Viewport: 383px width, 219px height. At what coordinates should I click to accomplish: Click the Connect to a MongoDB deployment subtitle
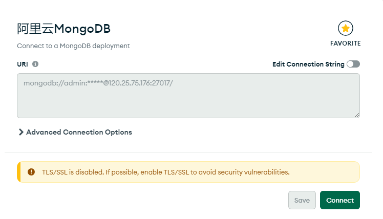[73, 46]
